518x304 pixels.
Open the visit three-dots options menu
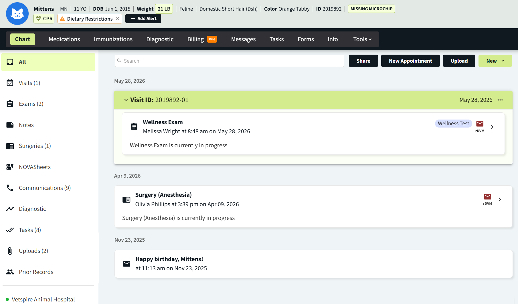pyautogui.click(x=500, y=100)
